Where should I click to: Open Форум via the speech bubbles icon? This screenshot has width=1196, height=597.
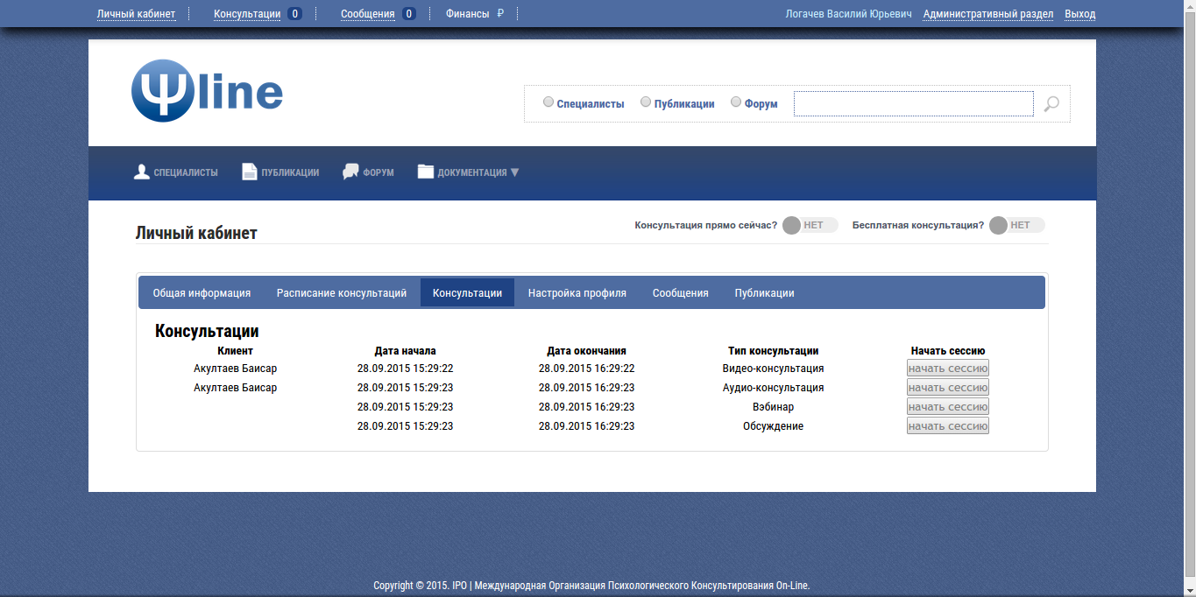[350, 172]
